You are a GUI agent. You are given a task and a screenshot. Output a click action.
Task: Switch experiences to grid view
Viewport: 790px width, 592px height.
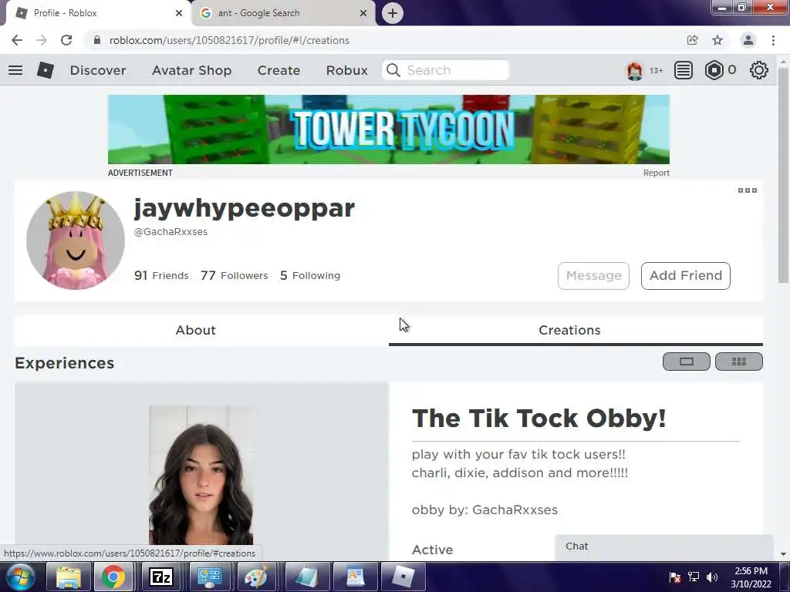[x=738, y=362]
